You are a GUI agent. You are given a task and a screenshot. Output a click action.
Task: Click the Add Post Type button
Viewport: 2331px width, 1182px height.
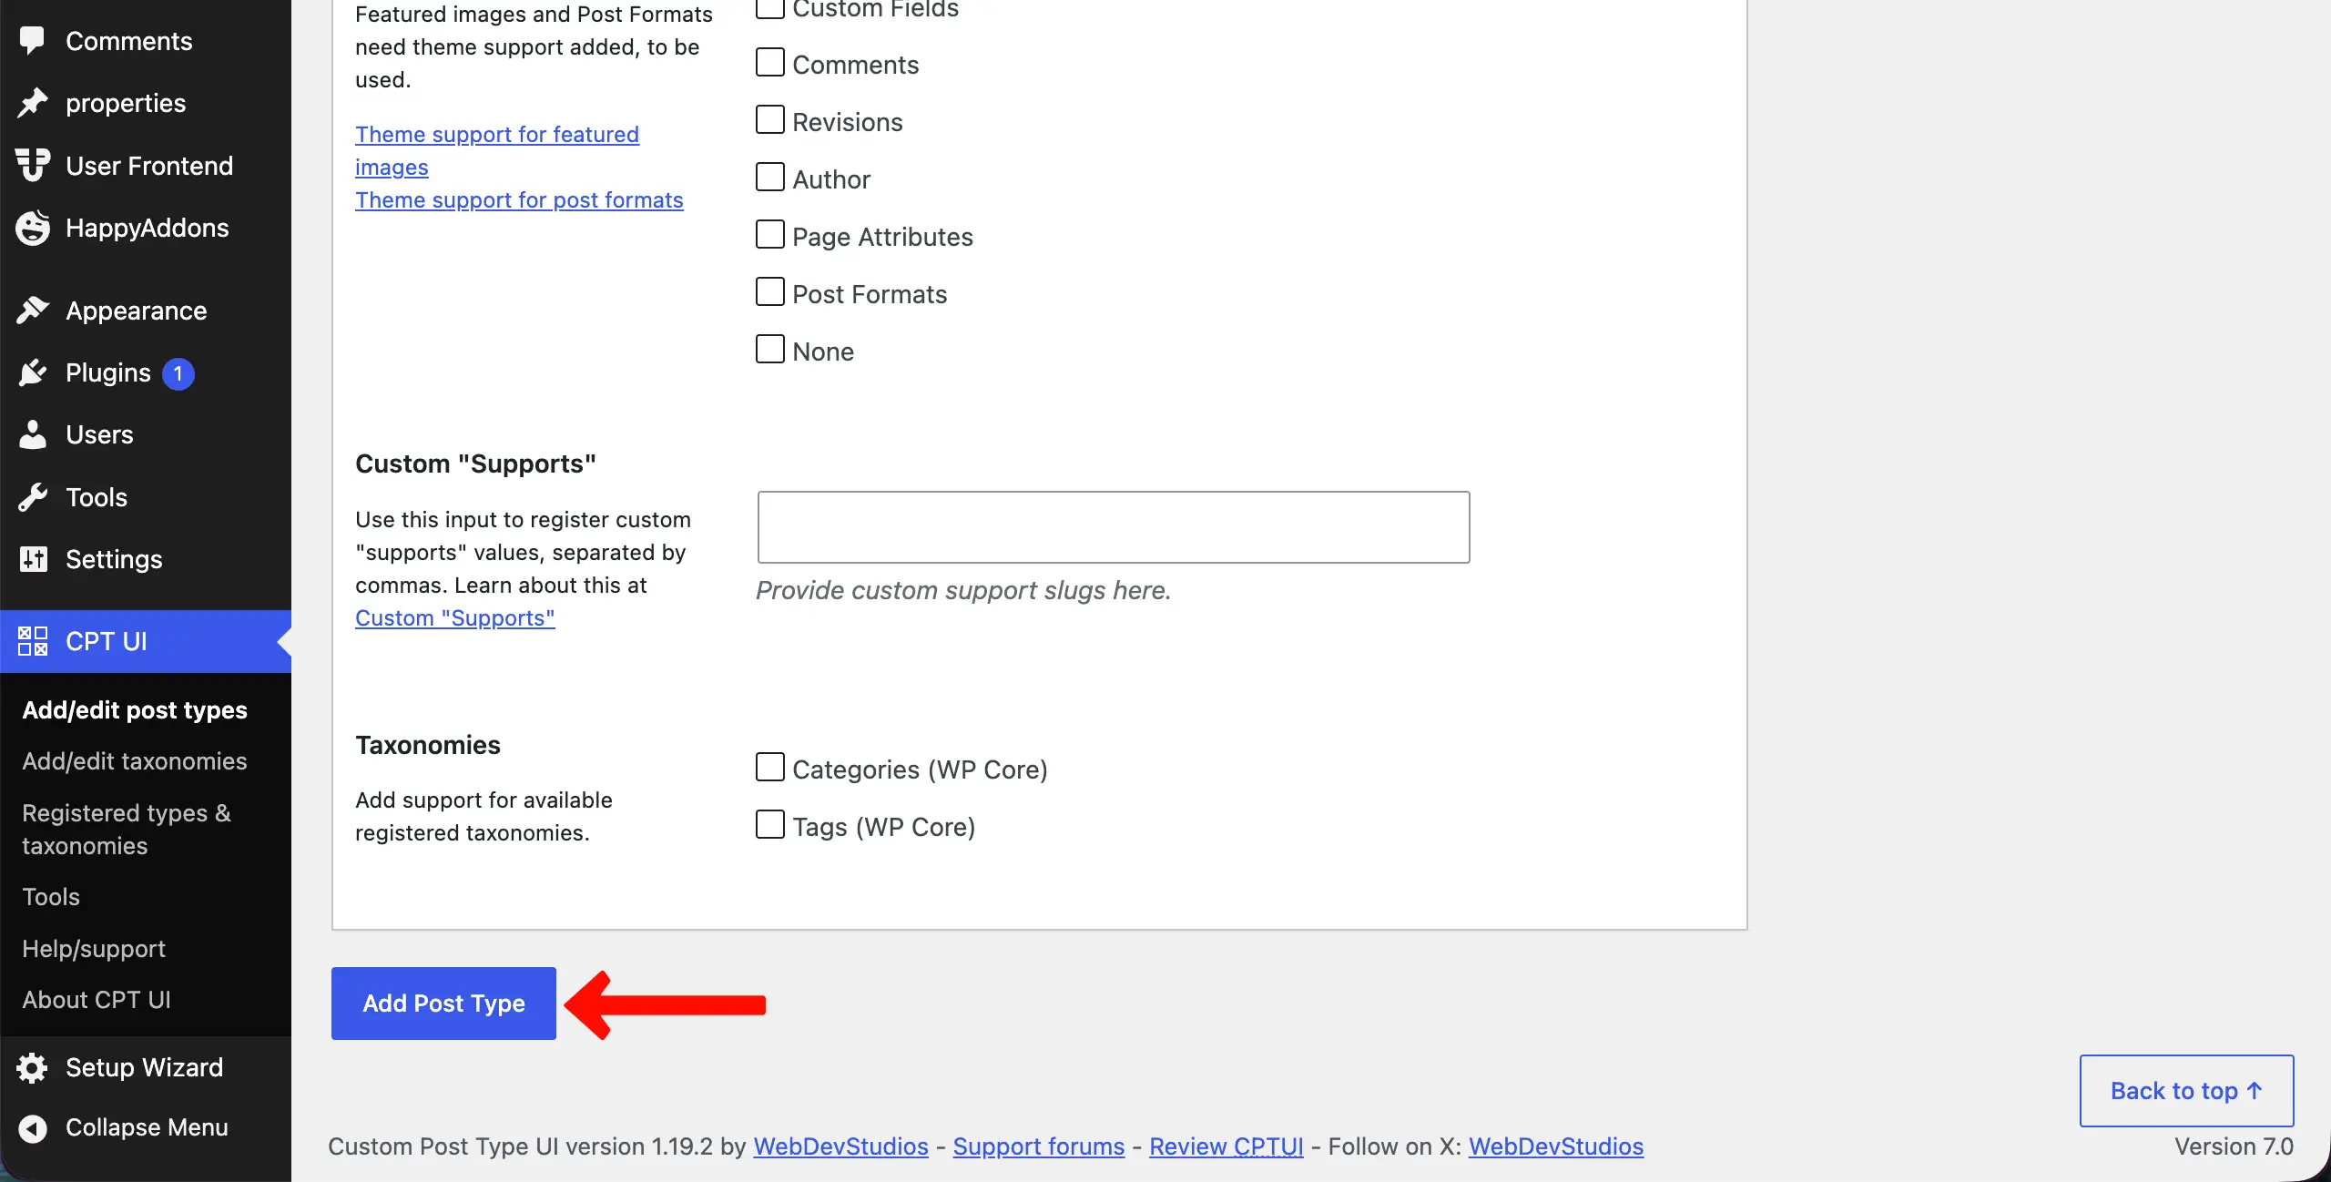(x=443, y=1004)
